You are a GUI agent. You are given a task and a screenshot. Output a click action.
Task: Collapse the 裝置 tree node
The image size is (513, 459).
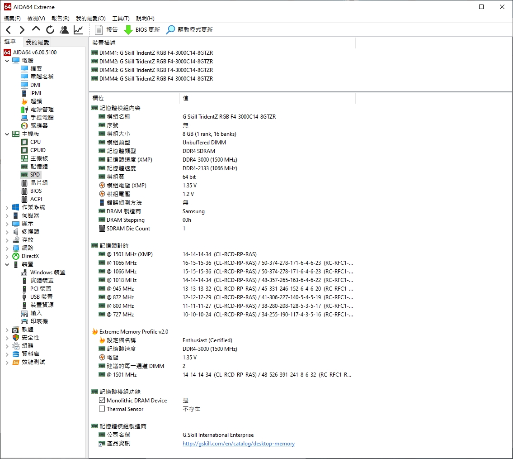7,264
